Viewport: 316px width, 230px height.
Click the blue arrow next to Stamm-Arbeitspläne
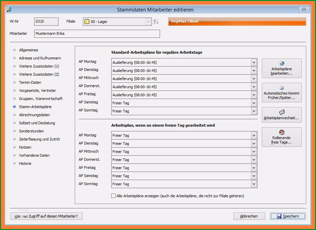coord(14,107)
